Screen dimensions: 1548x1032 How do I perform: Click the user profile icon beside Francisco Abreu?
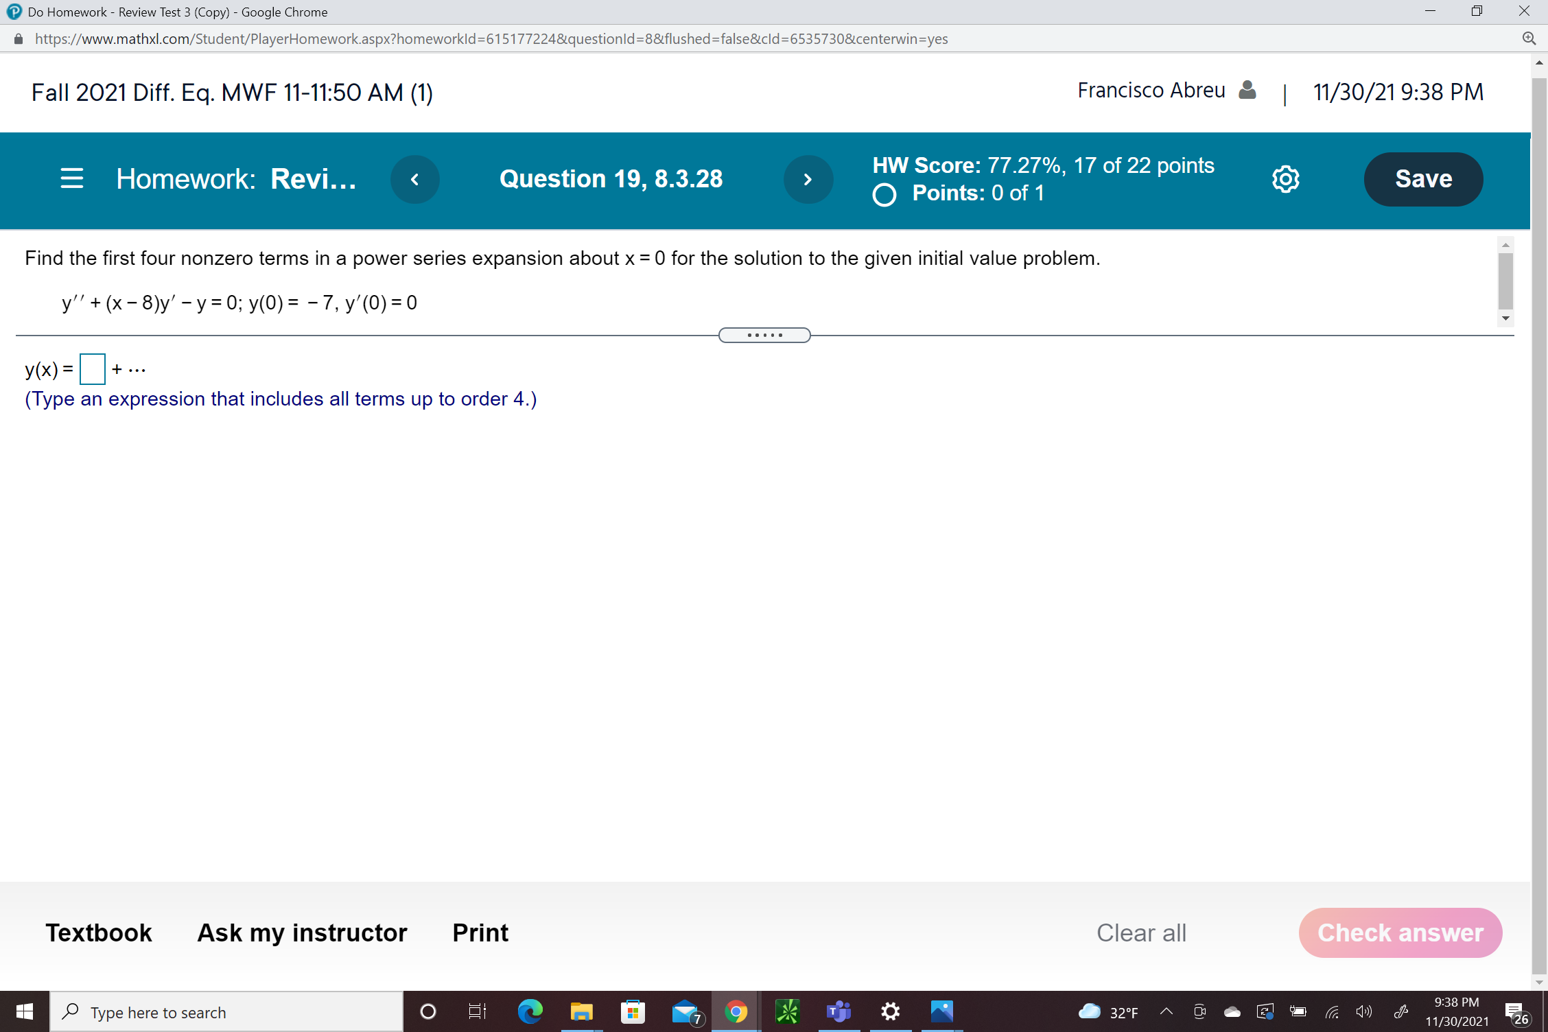click(x=1247, y=90)
